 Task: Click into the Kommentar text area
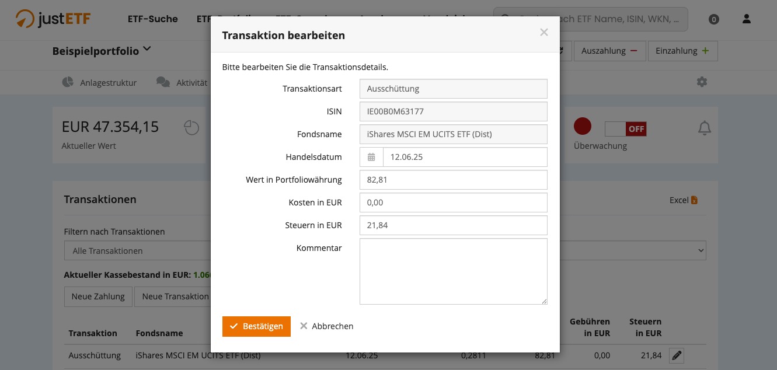pos(453,271)
